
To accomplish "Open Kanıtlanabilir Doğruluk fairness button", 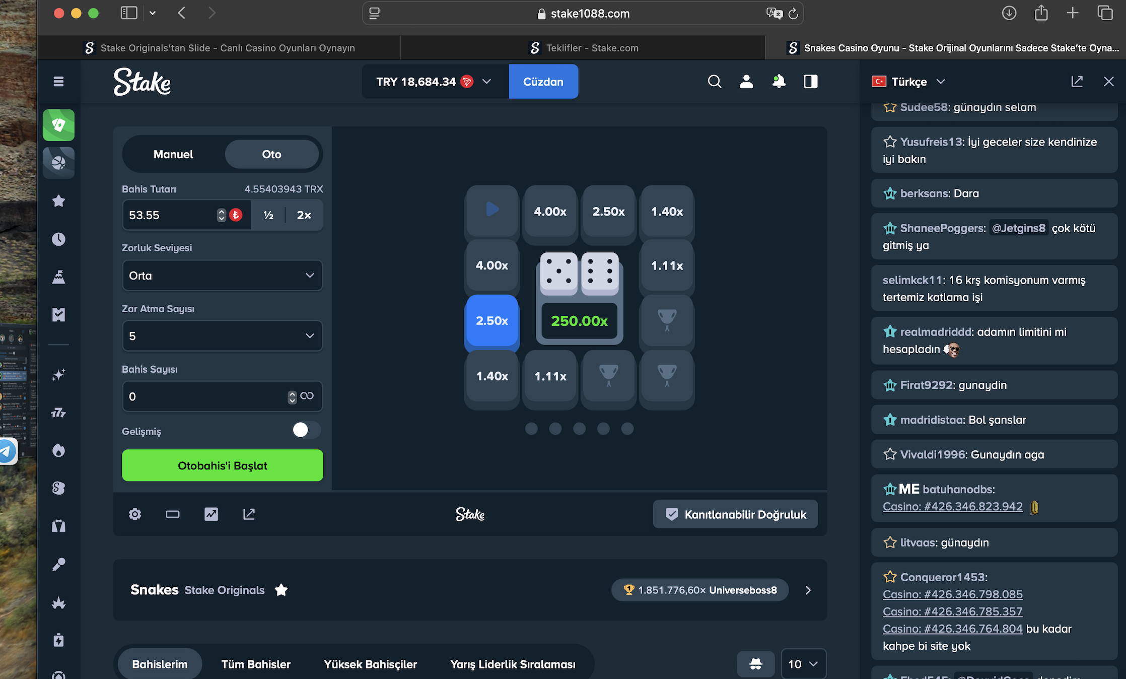I will click(x=735, y=514).
